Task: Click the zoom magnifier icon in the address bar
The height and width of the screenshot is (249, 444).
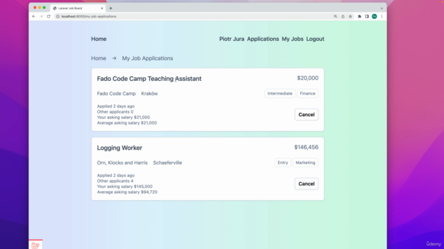Action: pyautogui.click(x=335, y=17)
